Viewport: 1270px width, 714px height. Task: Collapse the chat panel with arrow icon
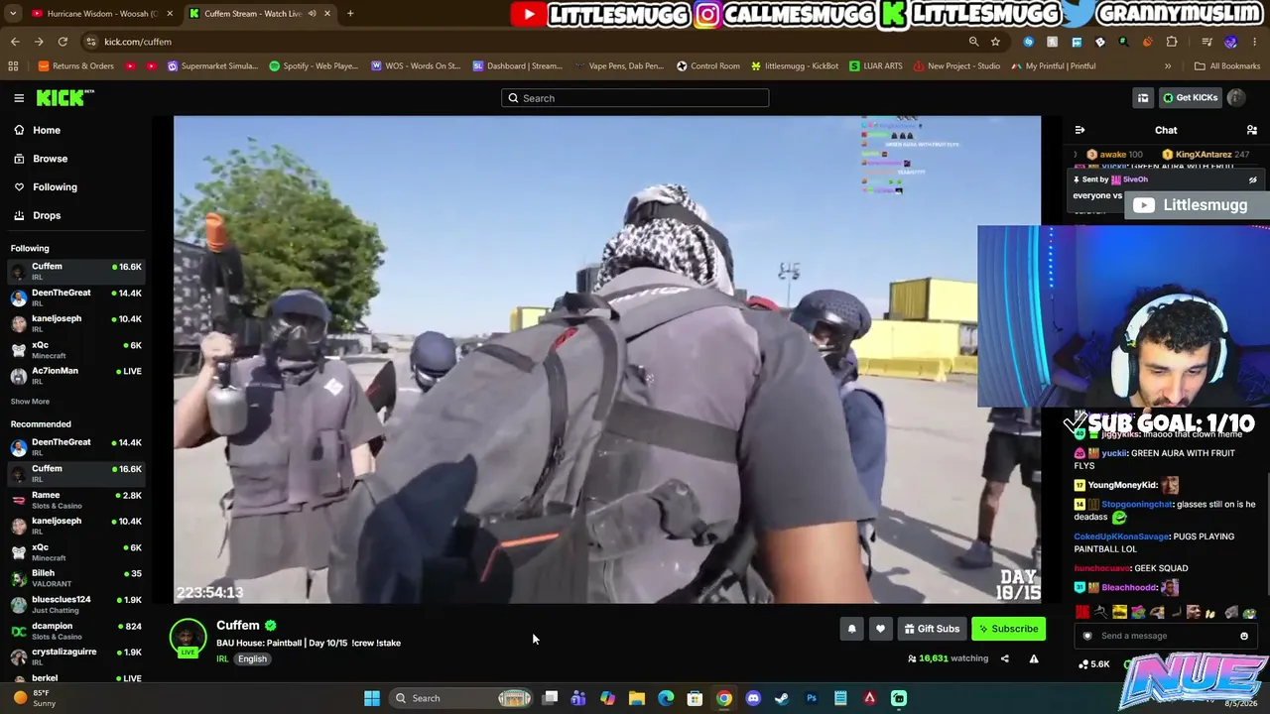coord(1079,130)
